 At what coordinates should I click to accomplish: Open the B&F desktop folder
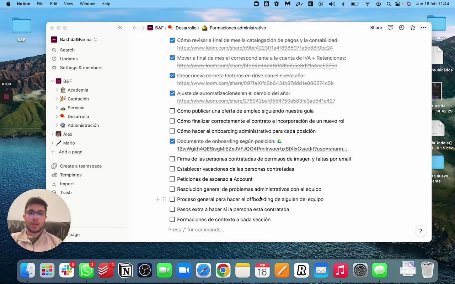(21, 29)
